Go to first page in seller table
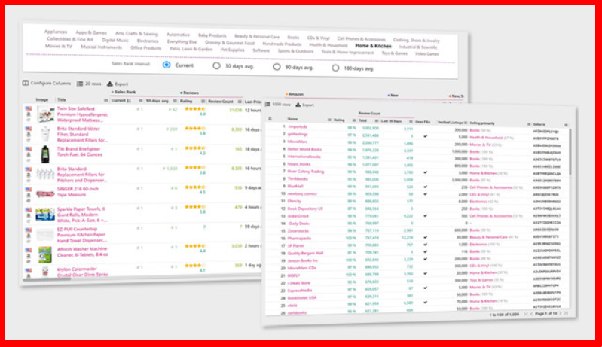The height and width of the screenshot is (347, 602). coord(526,314)
